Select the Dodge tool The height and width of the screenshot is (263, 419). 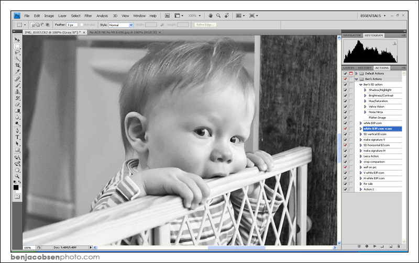tap(17, 124)
